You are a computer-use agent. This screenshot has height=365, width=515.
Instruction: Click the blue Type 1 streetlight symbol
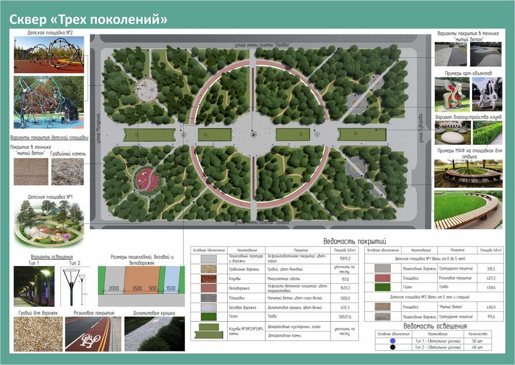pyautogui.click(x=393, y=341)
